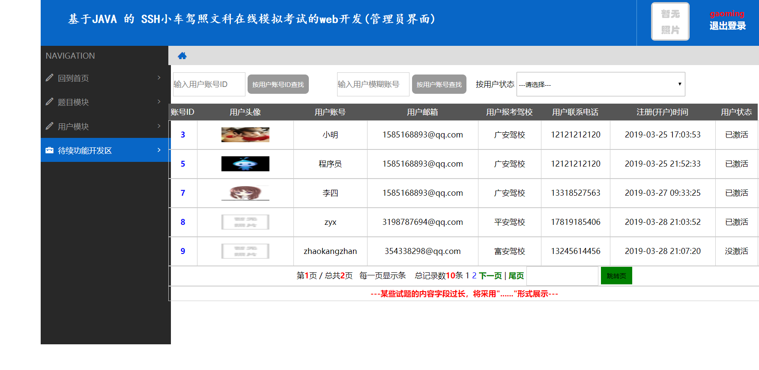759x370 pixels.
Task: Open account ID 9 link
Action: click(x=183, y=251)
